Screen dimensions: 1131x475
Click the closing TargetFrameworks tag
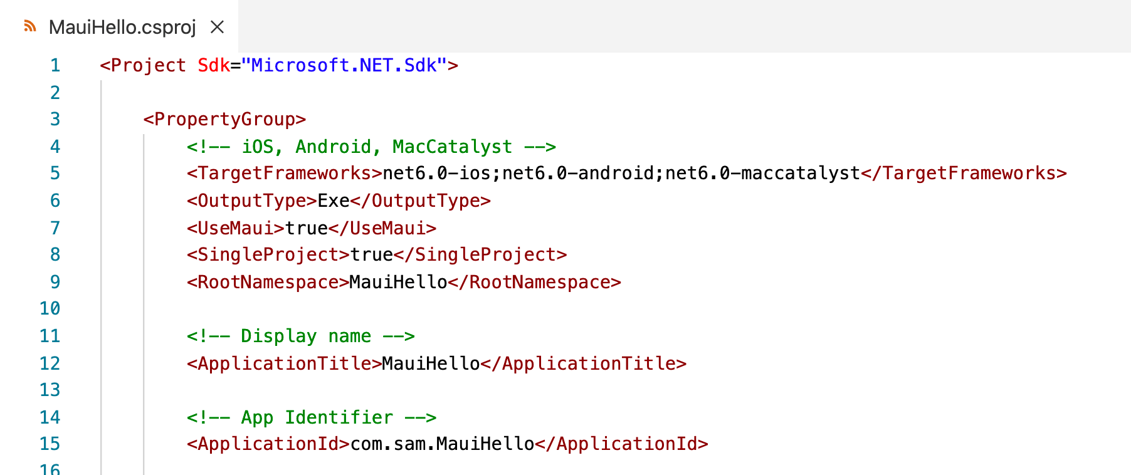(x=964, y=173)
